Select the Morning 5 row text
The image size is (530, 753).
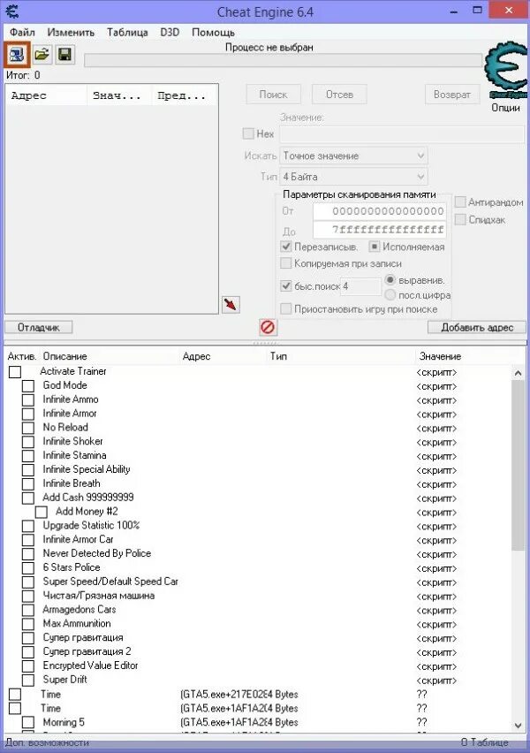[x=64, y=722]
